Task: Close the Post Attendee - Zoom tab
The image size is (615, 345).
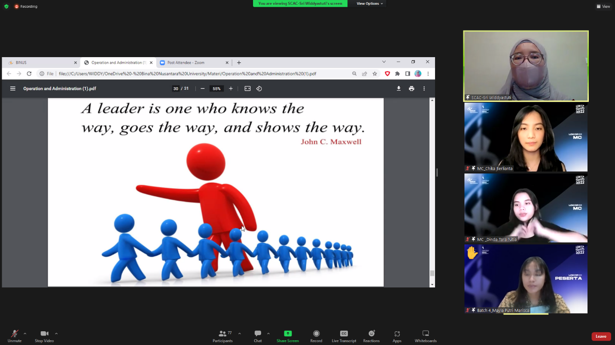Action: [227, 63]
